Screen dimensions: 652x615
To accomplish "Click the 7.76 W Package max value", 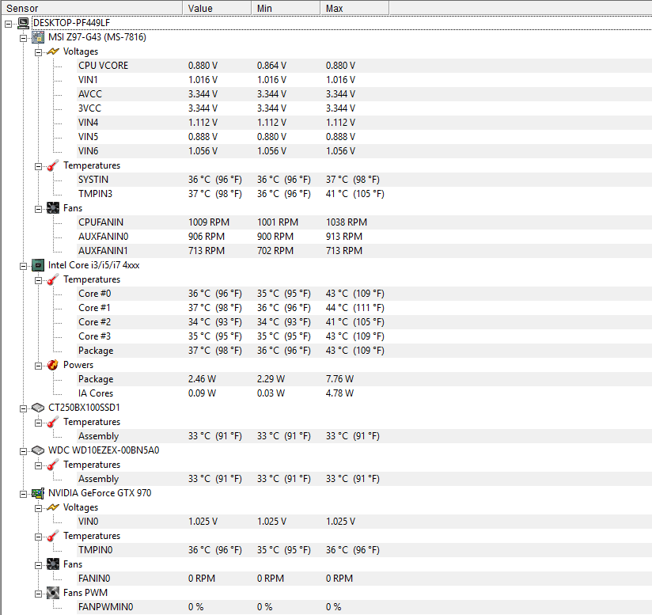I will [x=339, y=379].
